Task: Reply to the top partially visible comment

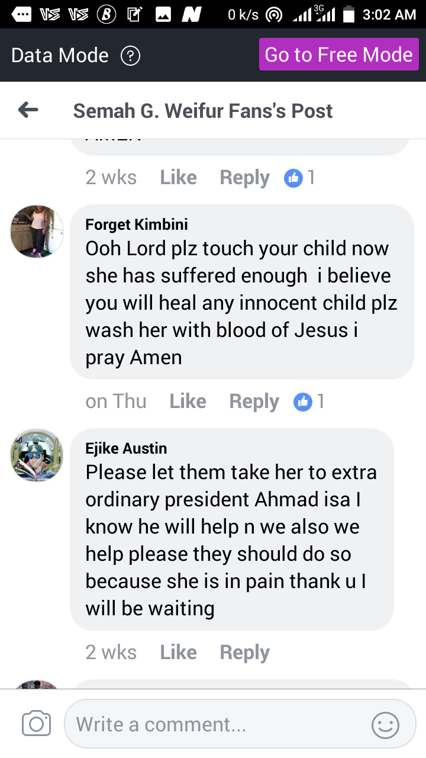Action: click(x=244, y=178)
